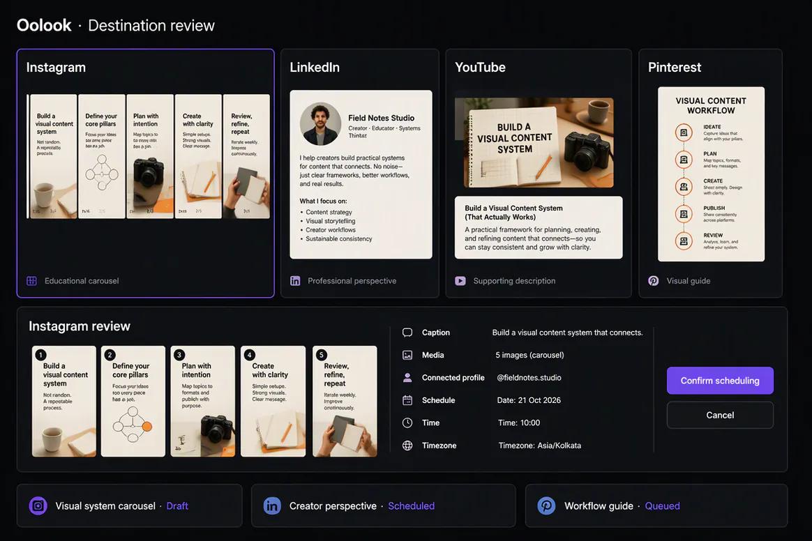812x541 pixels.
Task: Click the Educational carousel label
Action: coord(82,280)
